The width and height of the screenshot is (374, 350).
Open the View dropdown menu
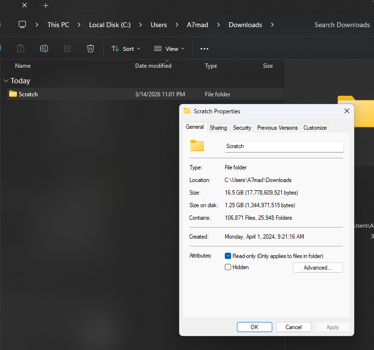pos(169,48)
